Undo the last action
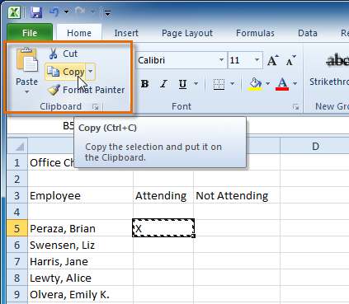The image size is (349, 304). coord(54,12)
